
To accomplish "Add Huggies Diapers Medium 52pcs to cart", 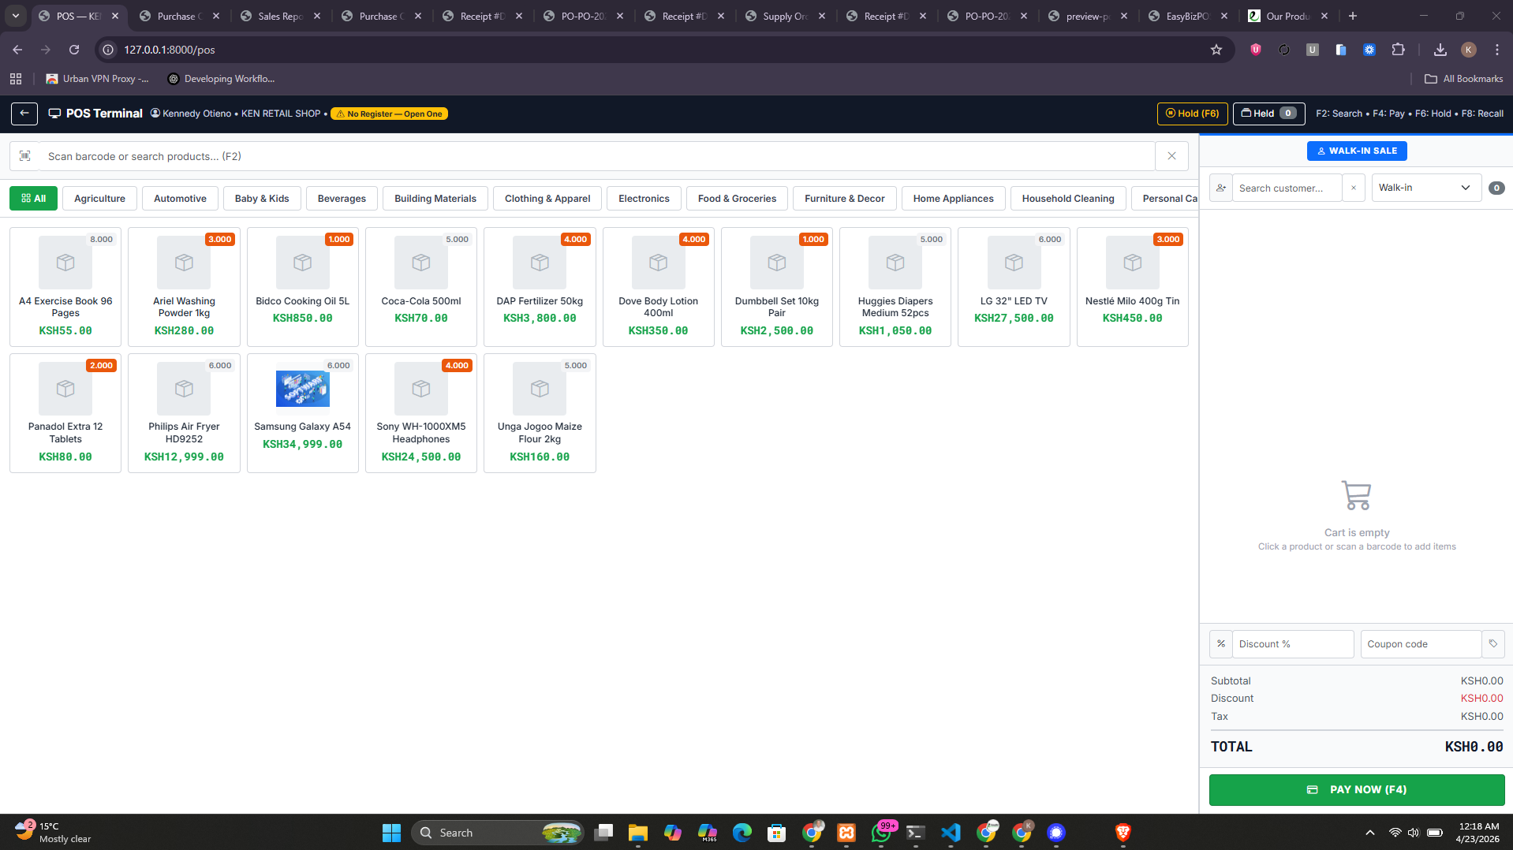I will pyautogui.click(x=895, y=287).
